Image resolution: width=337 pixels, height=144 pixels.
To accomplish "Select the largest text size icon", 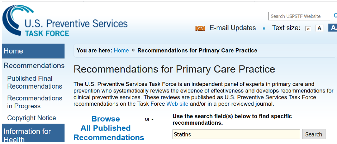I will (x=333, y=28).
